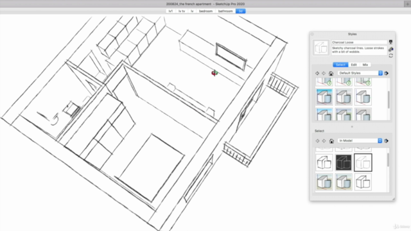Click home icon in Default Styles pane

(x=331, y=73)
